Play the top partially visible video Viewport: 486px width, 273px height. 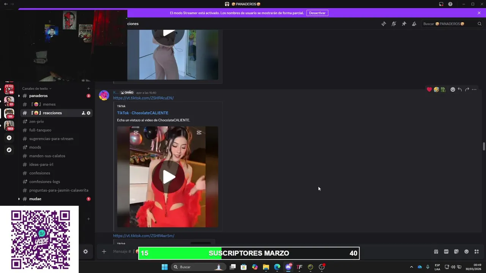point(168,33)
